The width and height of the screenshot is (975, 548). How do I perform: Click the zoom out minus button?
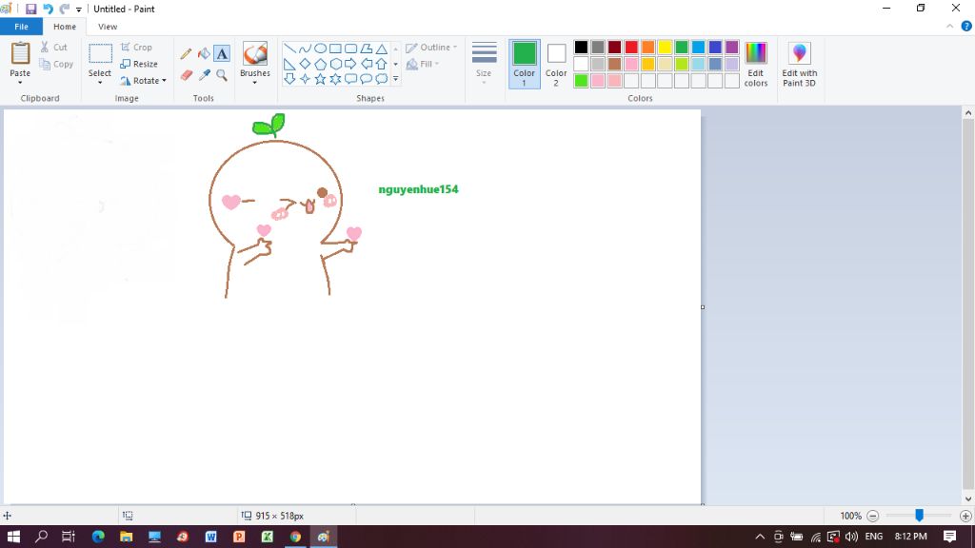(873, 516)
